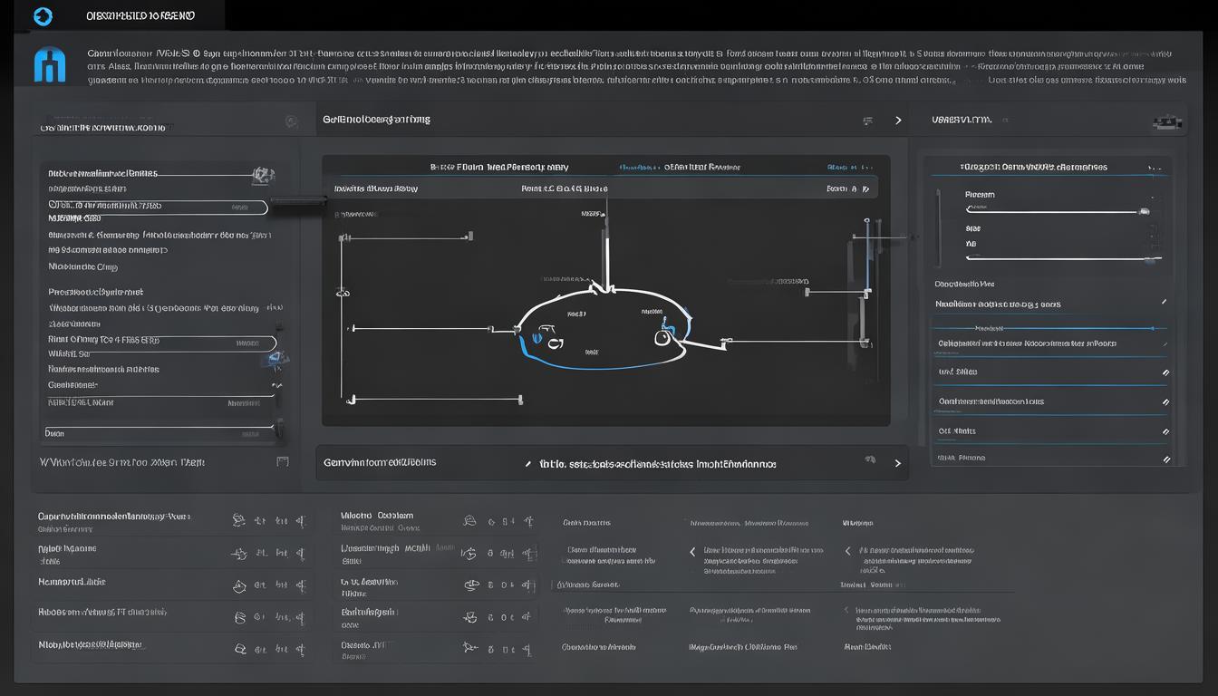Click the pencil edit button on the third-from-last right panel row
Viewport: 1218px width, 696px height.
click(1165, 401)
